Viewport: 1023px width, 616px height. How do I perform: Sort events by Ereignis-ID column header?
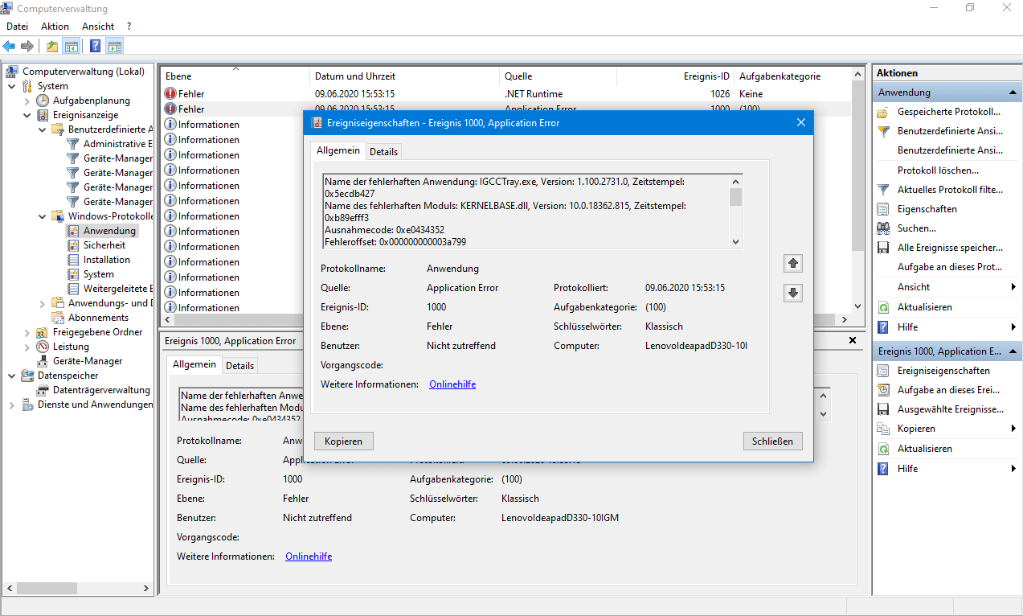tap(675, 76)
